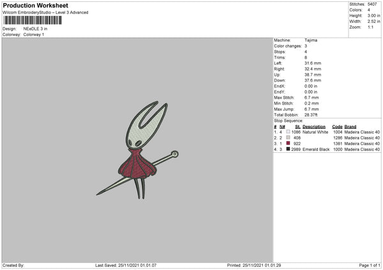
Task: Click the 'Colorway 1' value
Action: pyautogui.click(x=34, y=34)
